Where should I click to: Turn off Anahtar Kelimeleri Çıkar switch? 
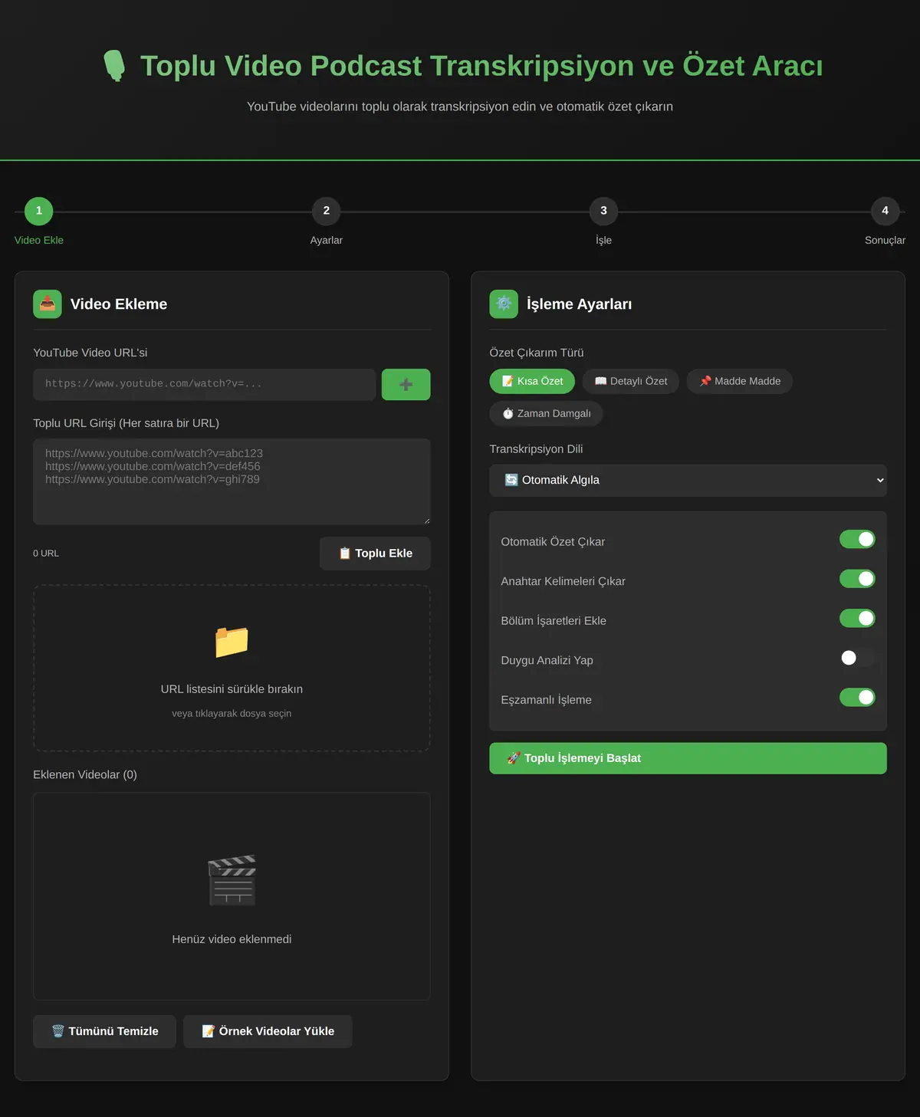pos(857,579)
